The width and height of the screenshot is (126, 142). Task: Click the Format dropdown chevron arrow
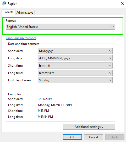113,27
